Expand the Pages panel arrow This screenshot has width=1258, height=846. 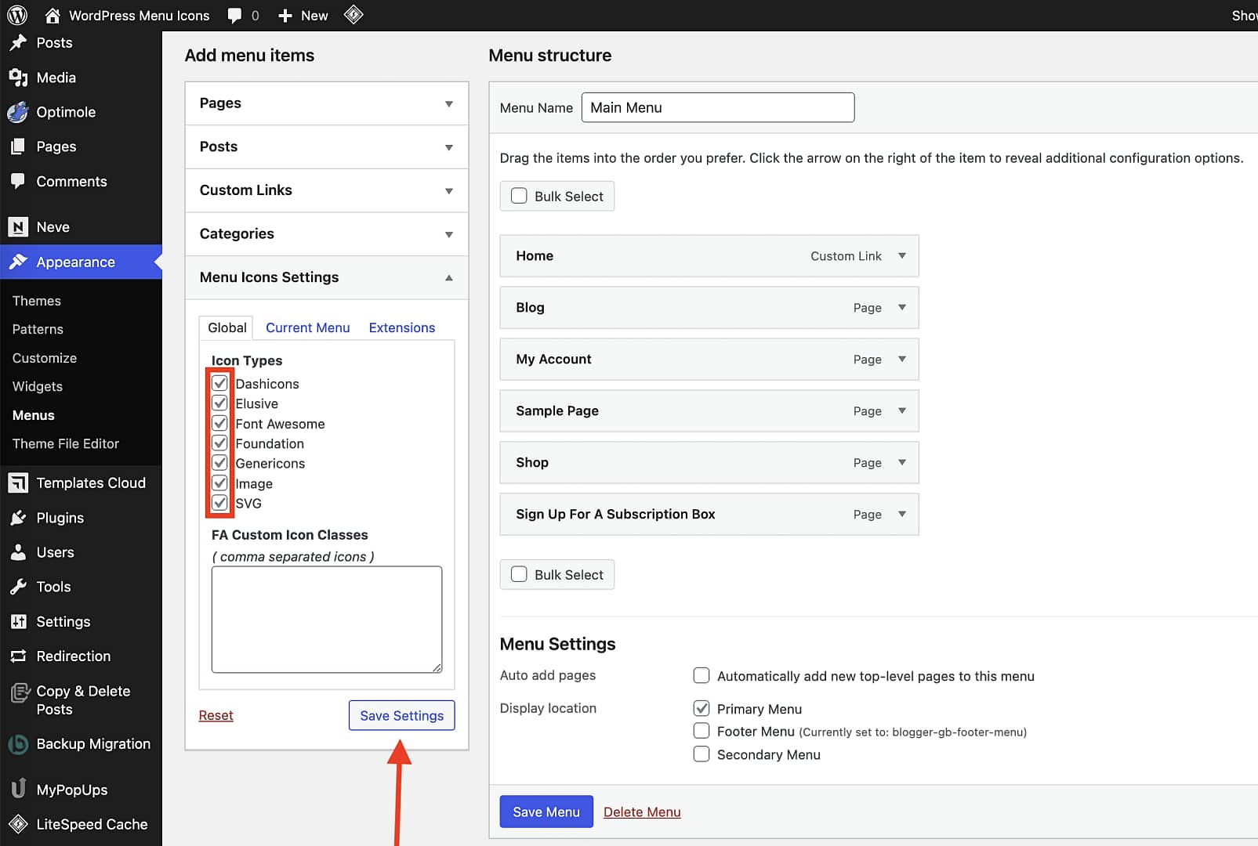(449, 104)
